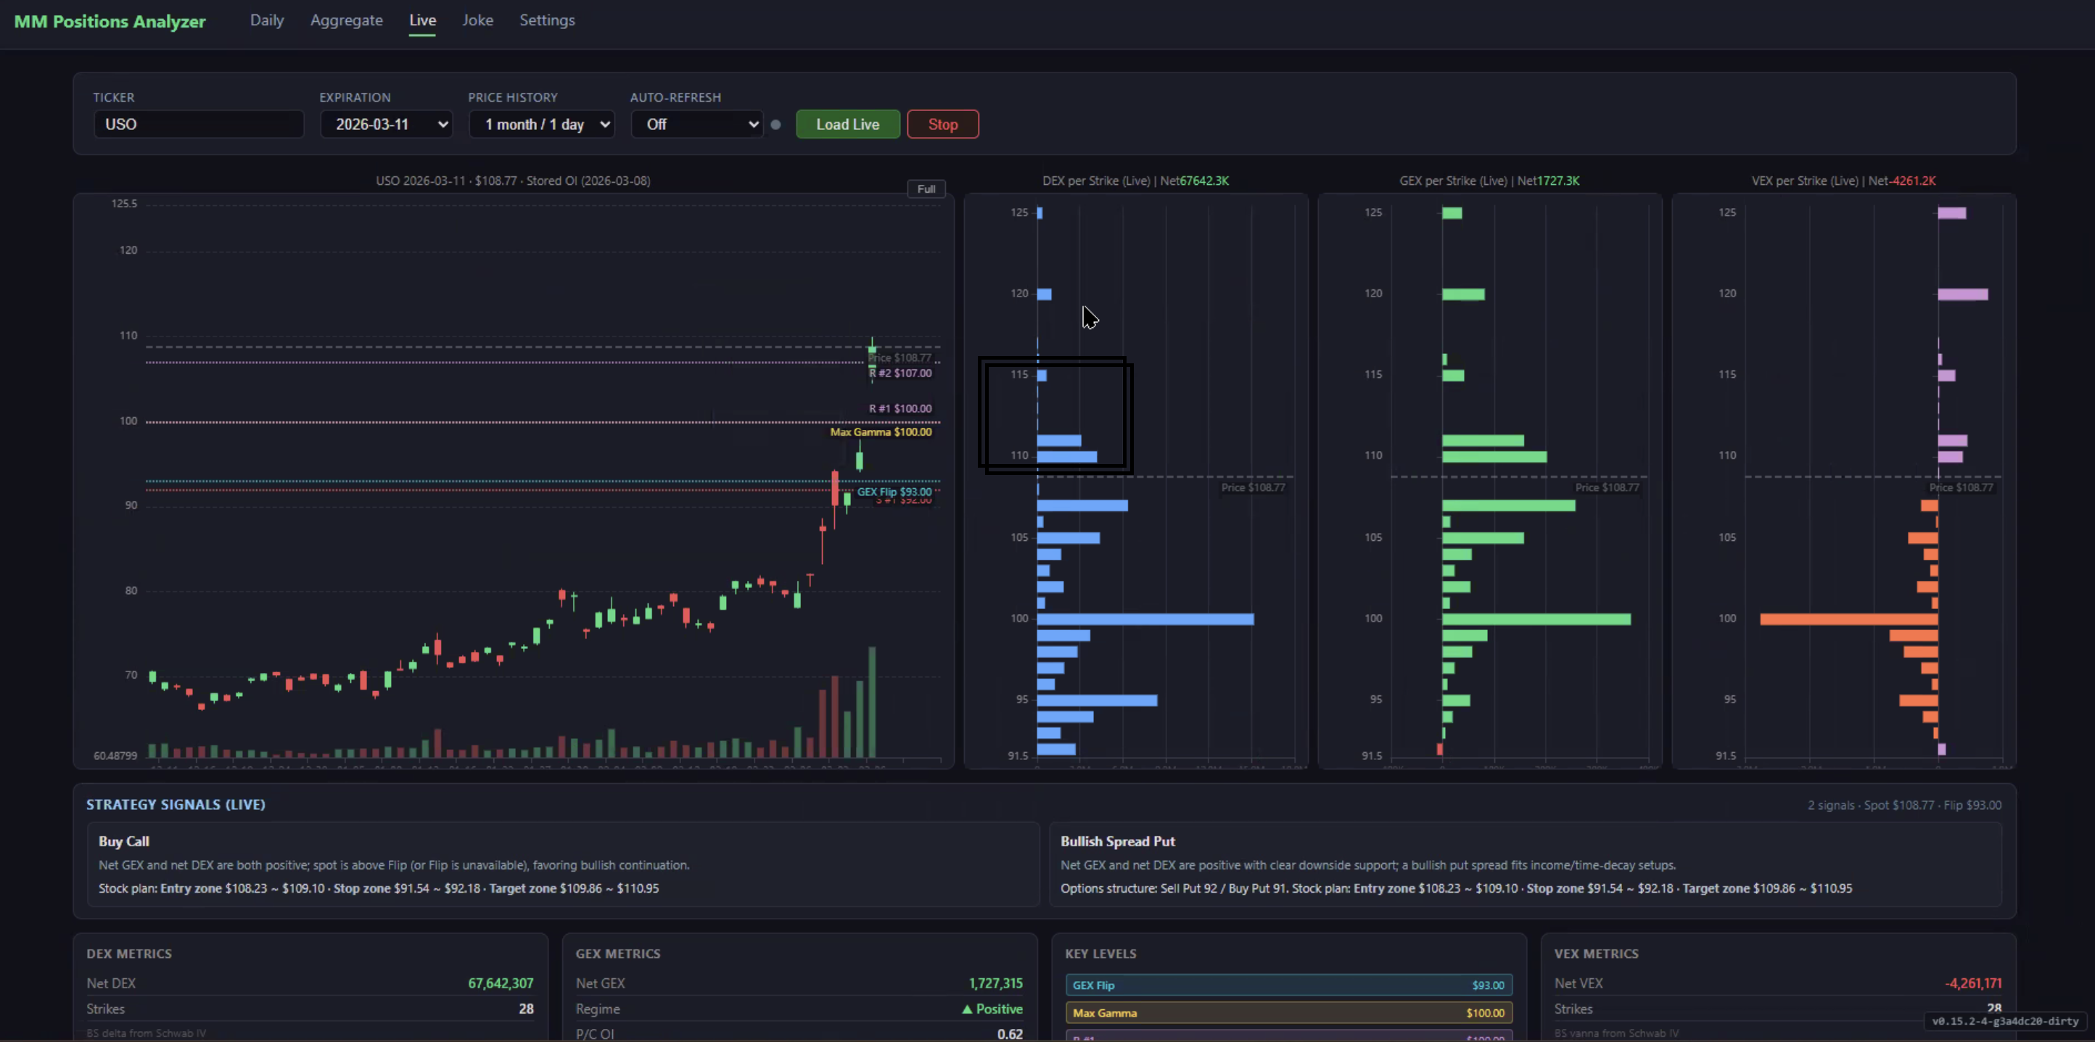Select the Max Gamma key level bar
This screenshot has width=2095, height=1042.
[x=1288, y=1013]
